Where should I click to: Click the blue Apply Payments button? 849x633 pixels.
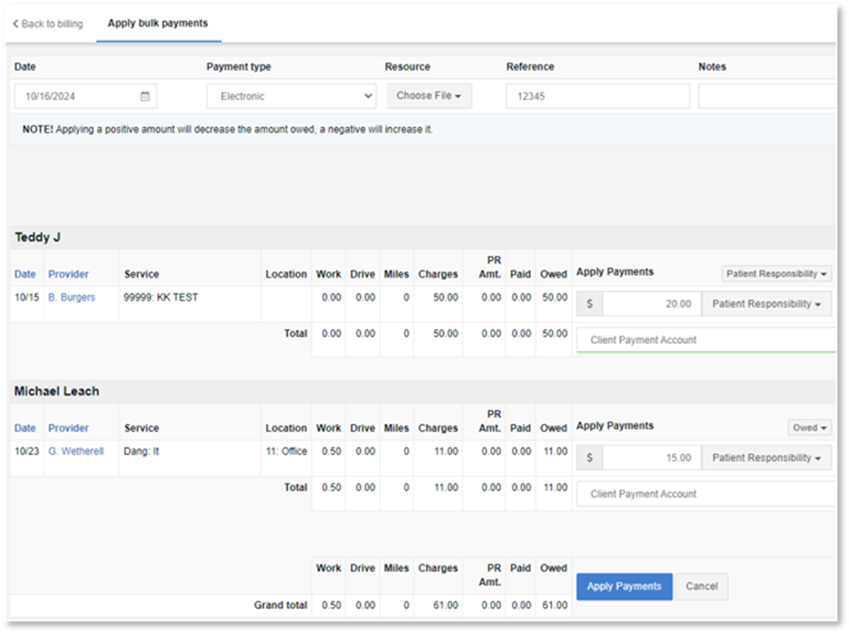[624, 586]
